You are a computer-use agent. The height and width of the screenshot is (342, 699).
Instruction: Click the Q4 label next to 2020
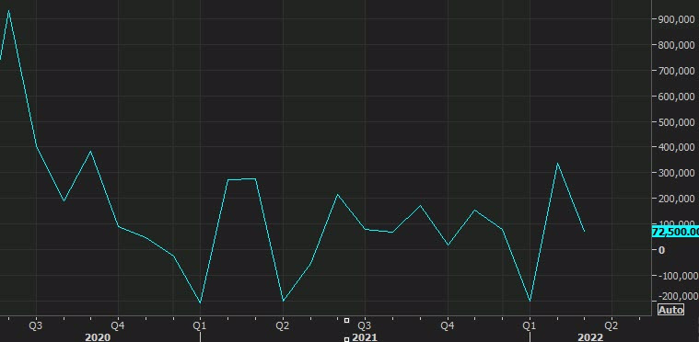[118, 325]
